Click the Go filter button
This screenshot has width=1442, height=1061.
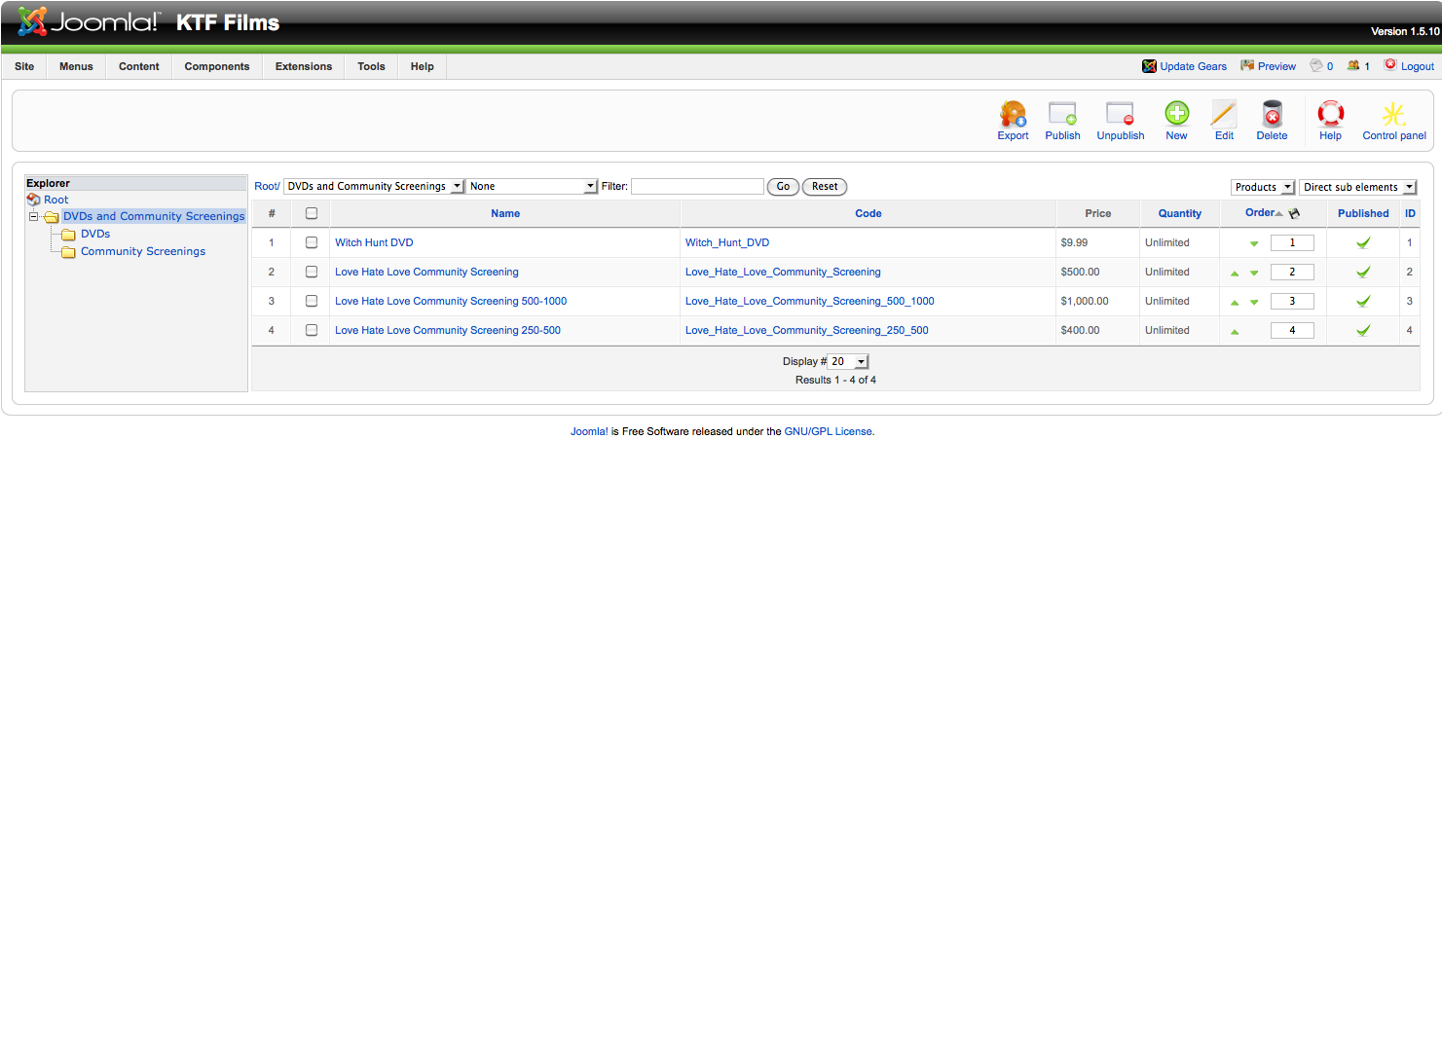[x=783, y=186]
